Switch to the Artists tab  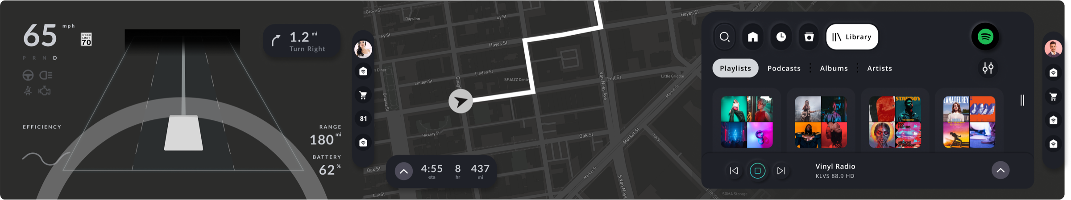coord(880,68)
